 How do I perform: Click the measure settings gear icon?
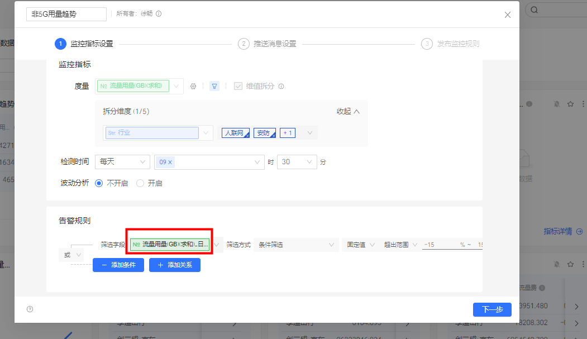pyautogui.click(x=193, y=87)
